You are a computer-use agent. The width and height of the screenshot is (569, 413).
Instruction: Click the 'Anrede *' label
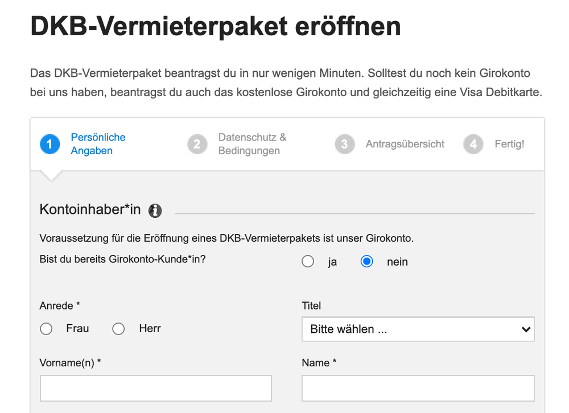coord(60,305)
